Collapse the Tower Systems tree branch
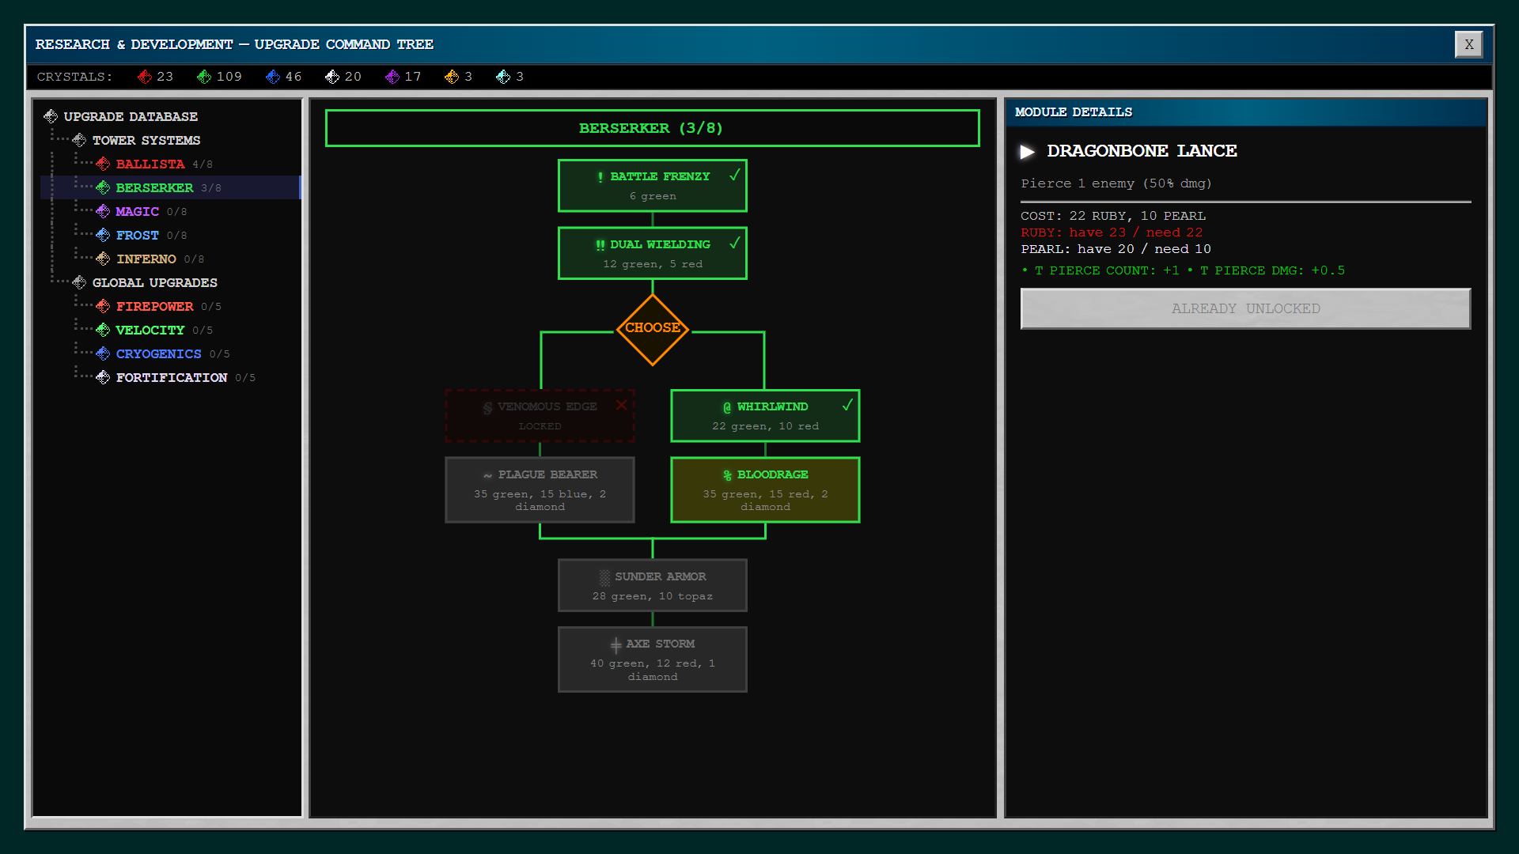 79,140
